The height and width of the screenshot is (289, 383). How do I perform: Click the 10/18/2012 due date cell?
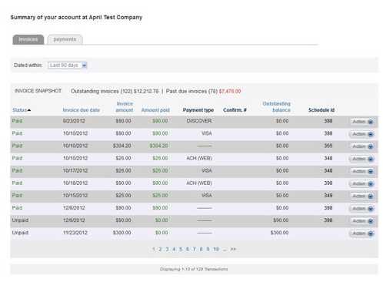(x=75, y=183)
